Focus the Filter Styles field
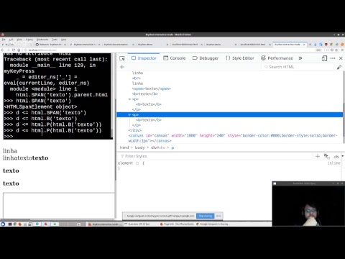Screen dimensions: 345x259 coord(216,156)
